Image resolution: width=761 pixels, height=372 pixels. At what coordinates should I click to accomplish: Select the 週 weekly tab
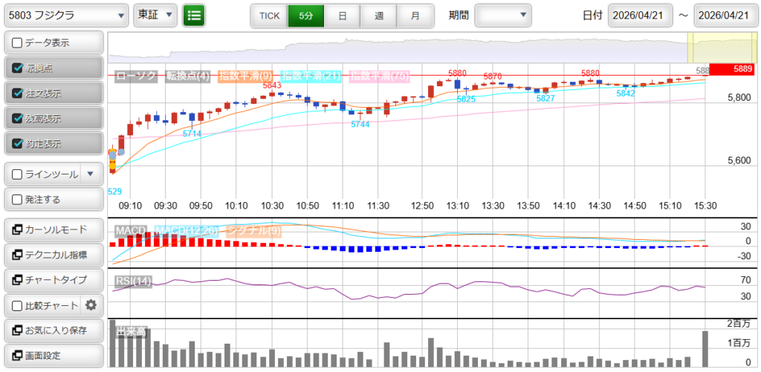coord(379,15)
